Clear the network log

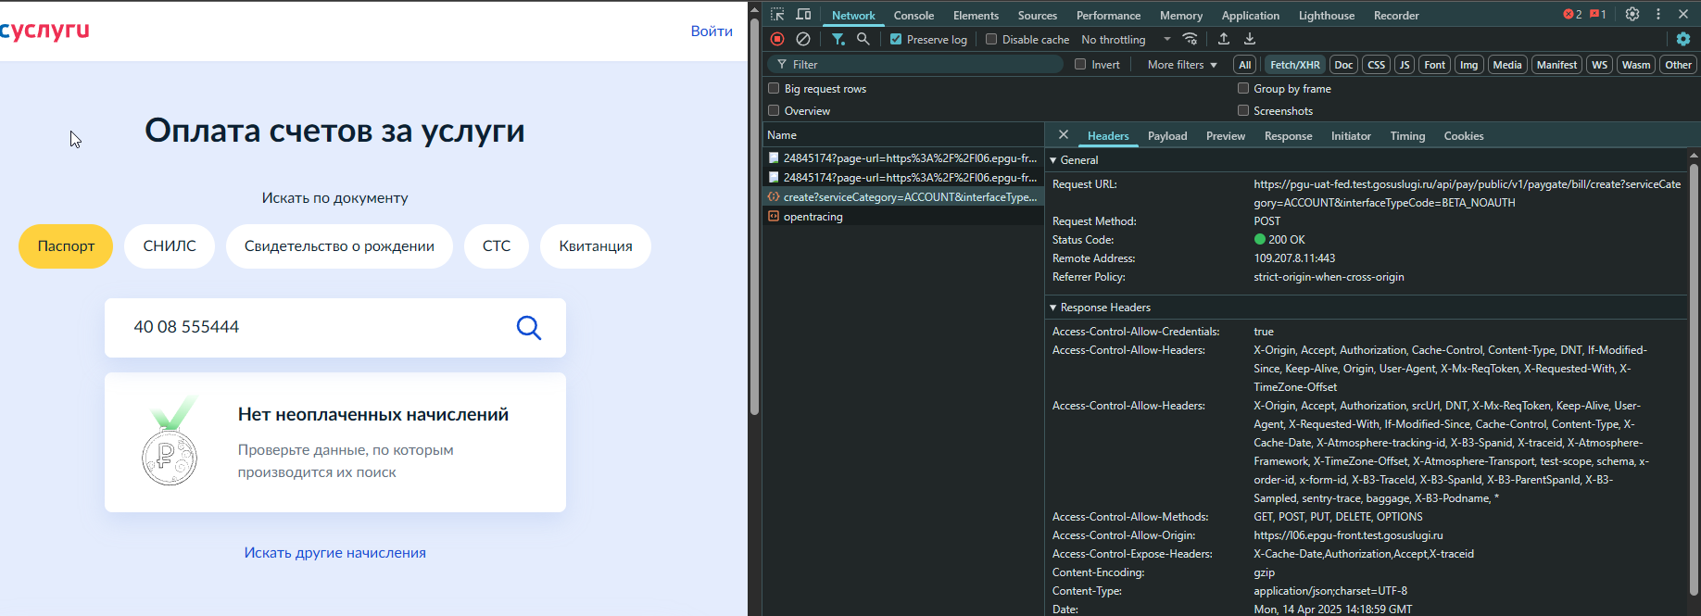coord(803,39)
